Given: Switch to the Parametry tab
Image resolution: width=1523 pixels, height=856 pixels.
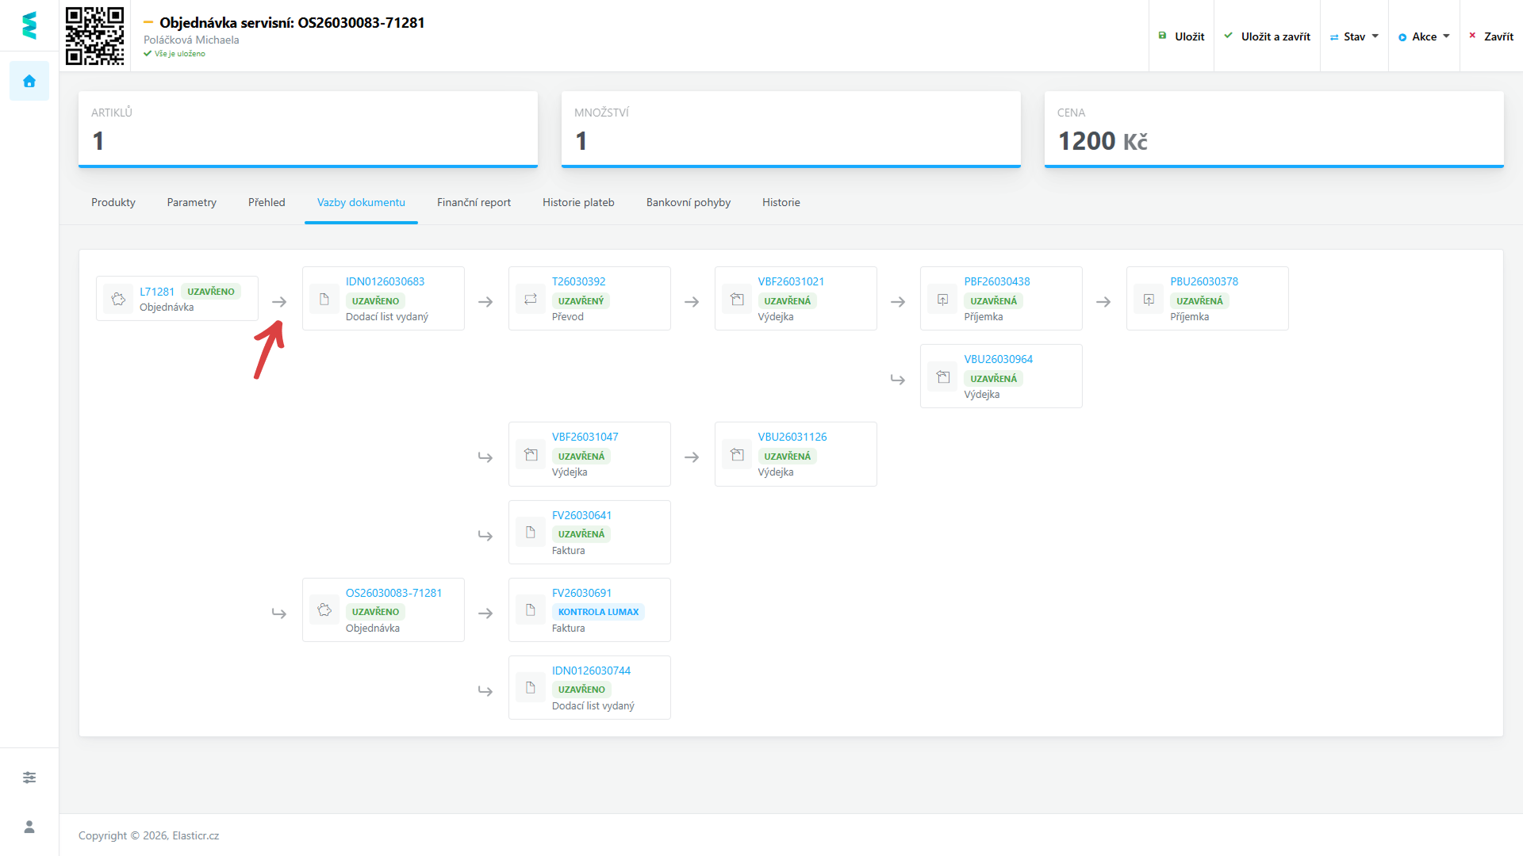Looking at the screenshot, I should [x=192, y=202].
